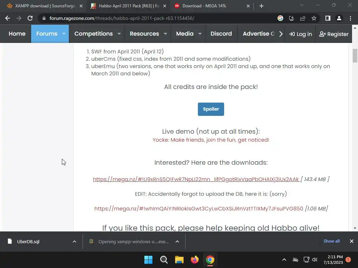
Task: Close the downloads bar
Action: pos(352,241)
